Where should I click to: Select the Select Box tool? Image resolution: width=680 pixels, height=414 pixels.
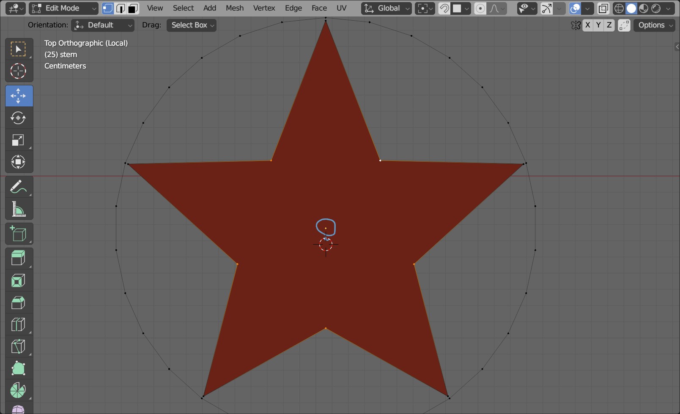(x=19, y=49)
